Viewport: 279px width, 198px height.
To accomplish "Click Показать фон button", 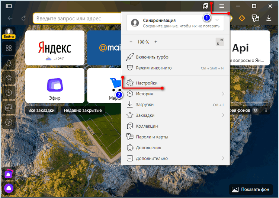I will pyautogui.click(x=250, y=189).
